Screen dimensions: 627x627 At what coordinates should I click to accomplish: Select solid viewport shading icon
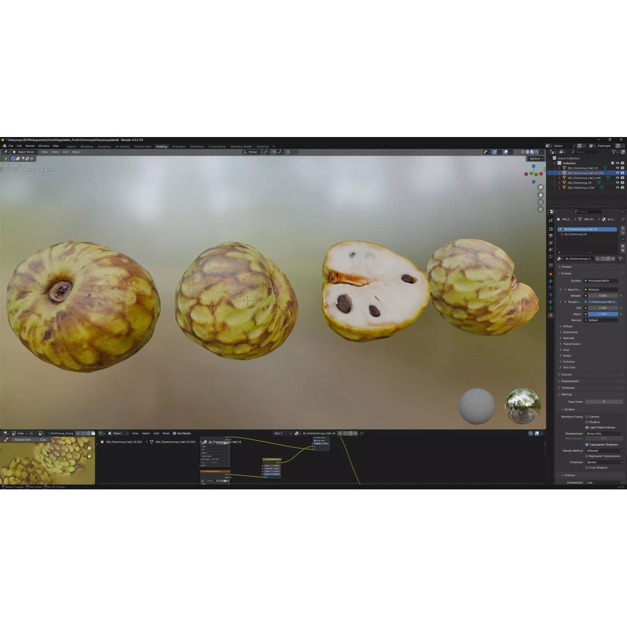(x=527, y=152)
